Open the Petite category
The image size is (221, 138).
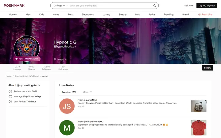pos(152,14)
